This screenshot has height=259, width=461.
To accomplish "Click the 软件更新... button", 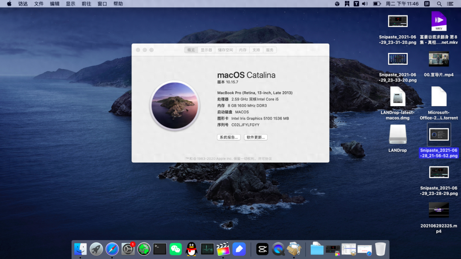I will [x=256, y=137].
